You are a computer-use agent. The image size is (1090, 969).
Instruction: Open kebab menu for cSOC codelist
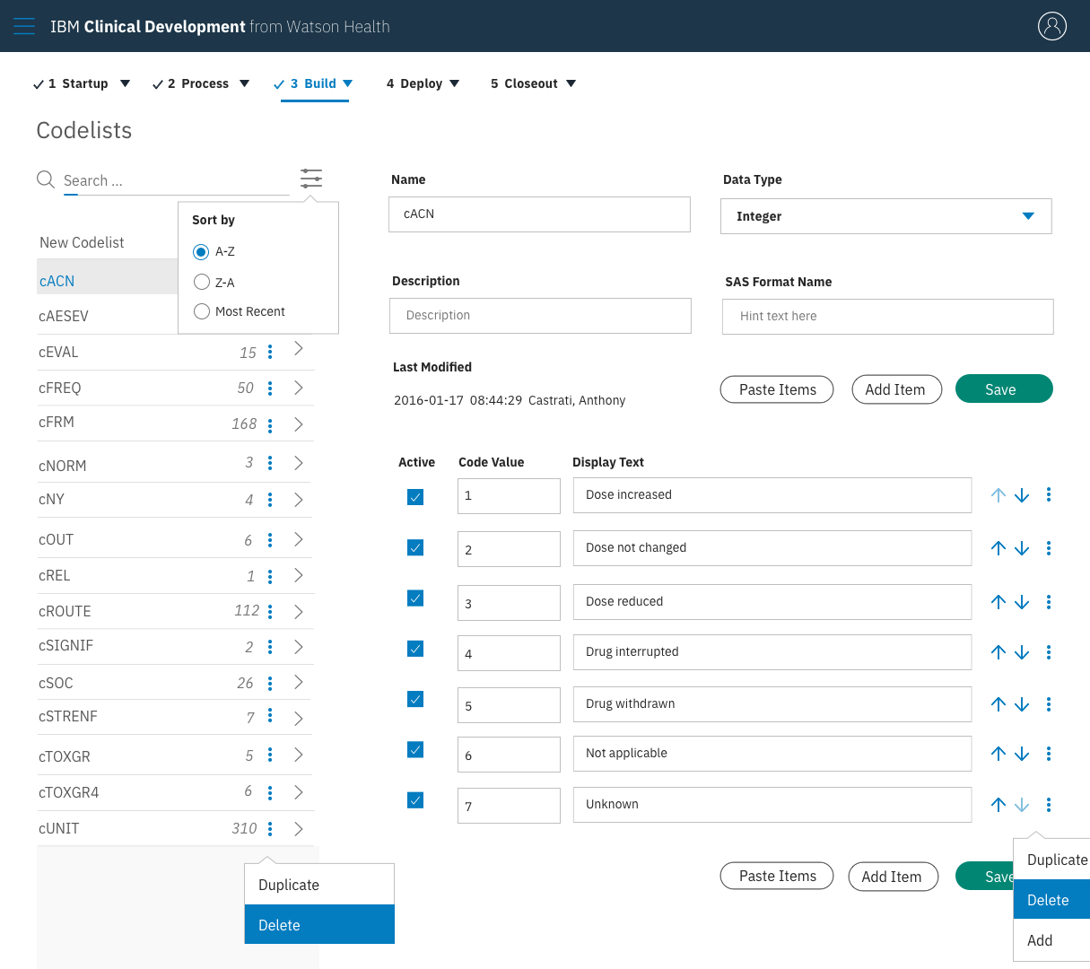click(x=270, y=684)
